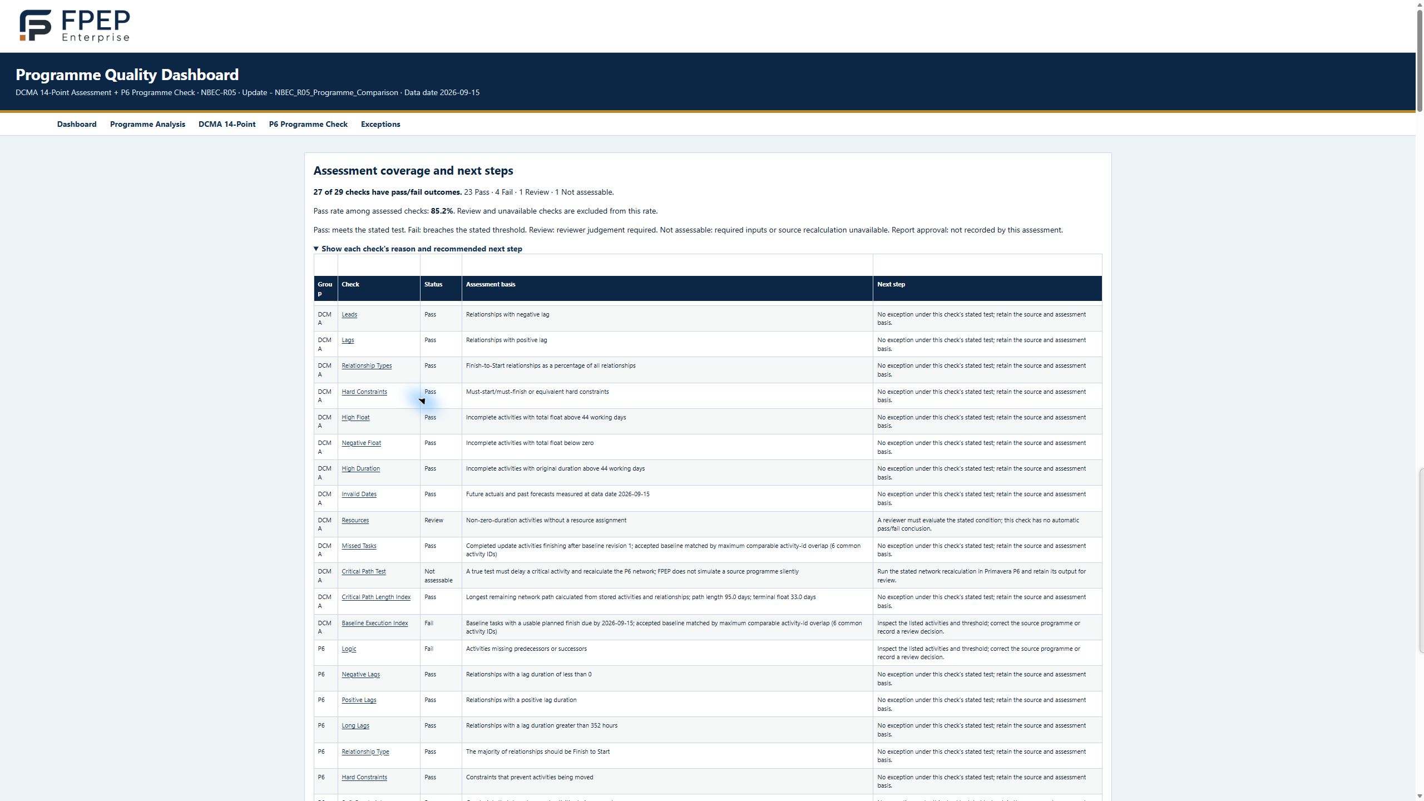Image resolution: width=1424 pixels, height=801 pixels.
Task: Open P6 Programme Check nav item
Action: (x=308, y=124)
